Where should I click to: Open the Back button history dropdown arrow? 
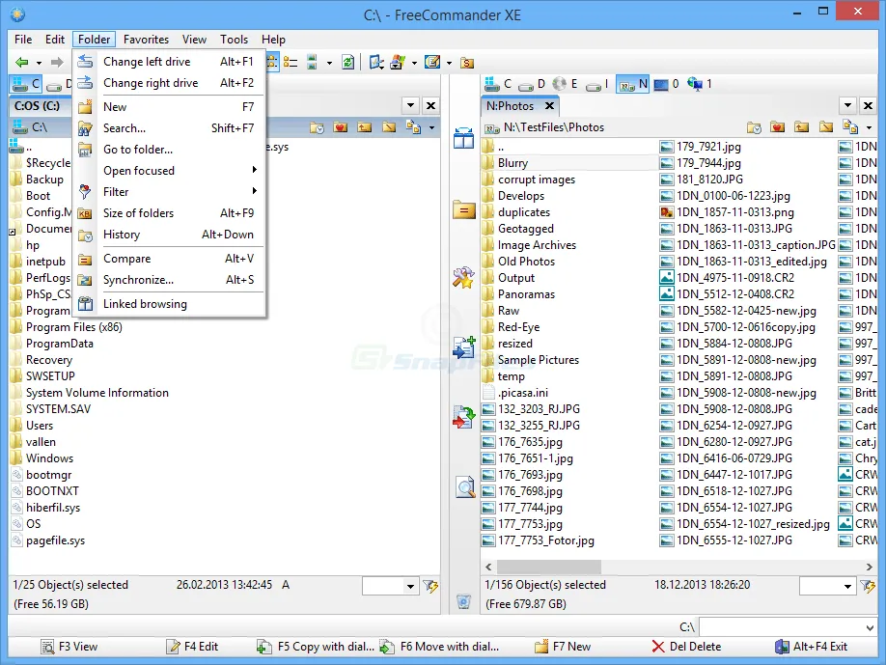[39, 63]
